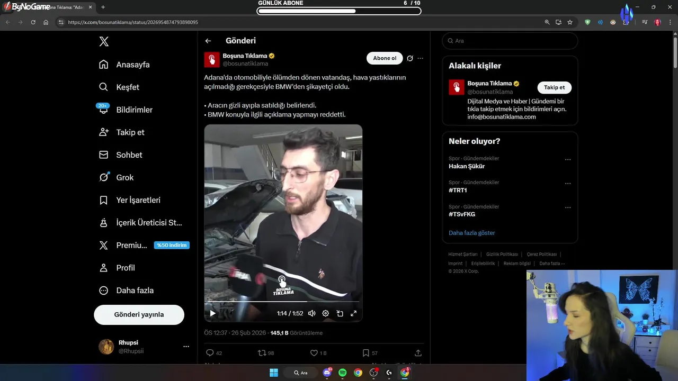Open the Chrome three-dot menu
Screen dimensions: 678x381
coord(670,22)
